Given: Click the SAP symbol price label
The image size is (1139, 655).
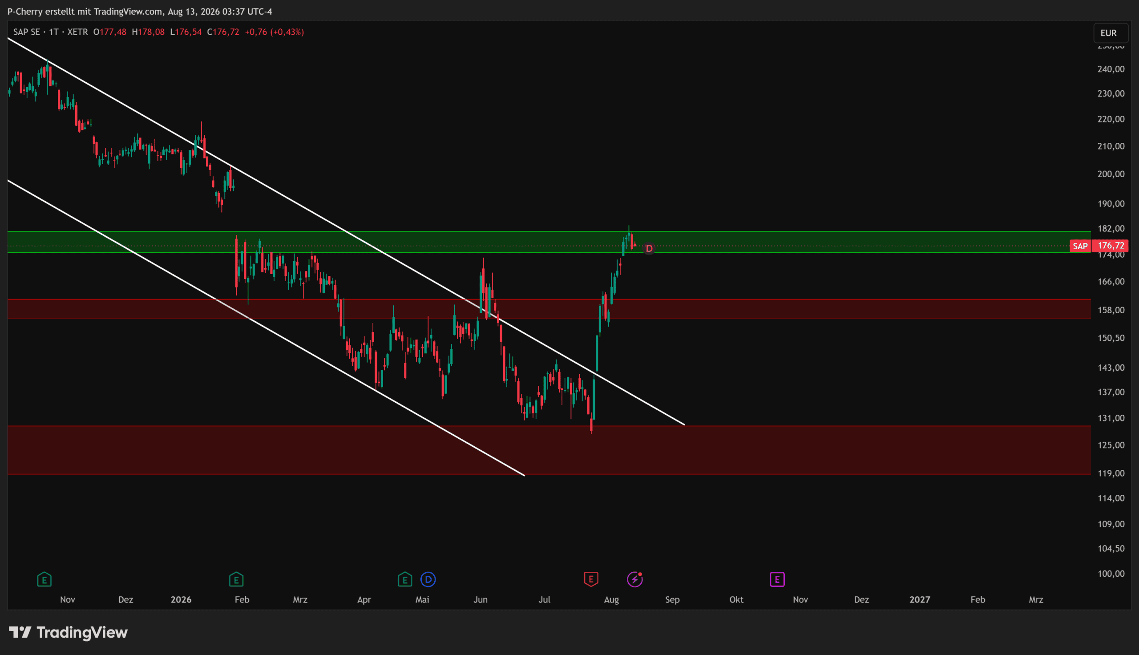Looking at the screenshot, I should [x=1080, y=246].
